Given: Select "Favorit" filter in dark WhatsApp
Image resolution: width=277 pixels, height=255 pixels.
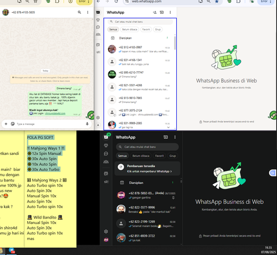Looking at the screenshot, I should (160, 156).
